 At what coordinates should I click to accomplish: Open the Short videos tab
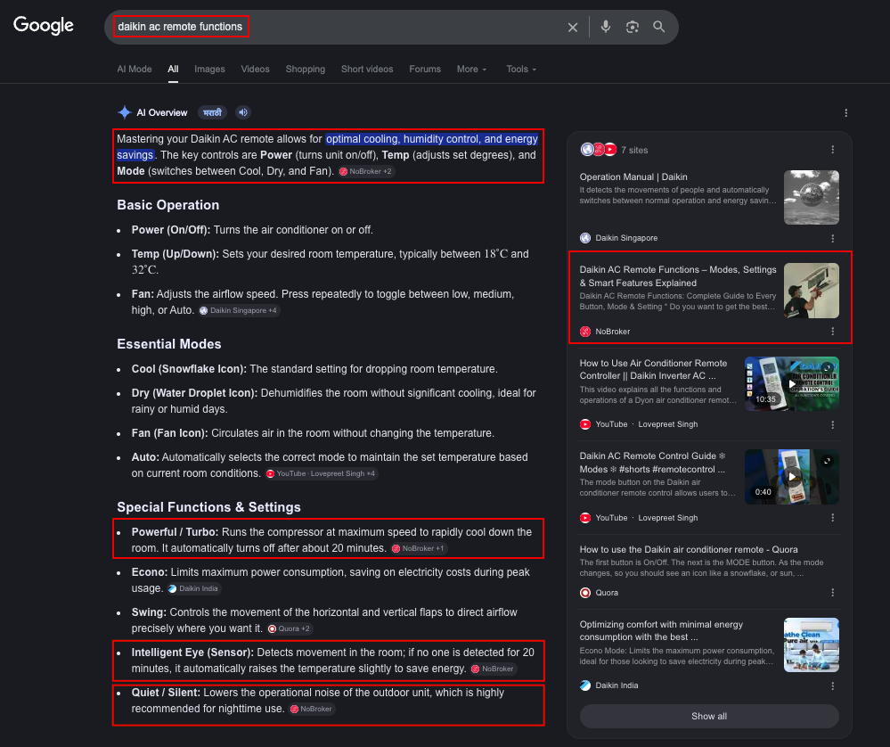367,70
